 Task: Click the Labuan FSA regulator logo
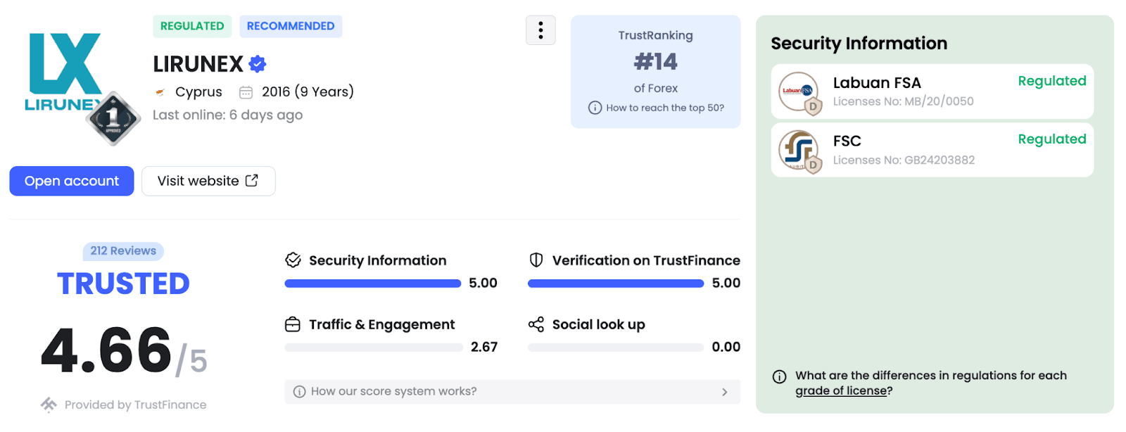coord(798,91)
